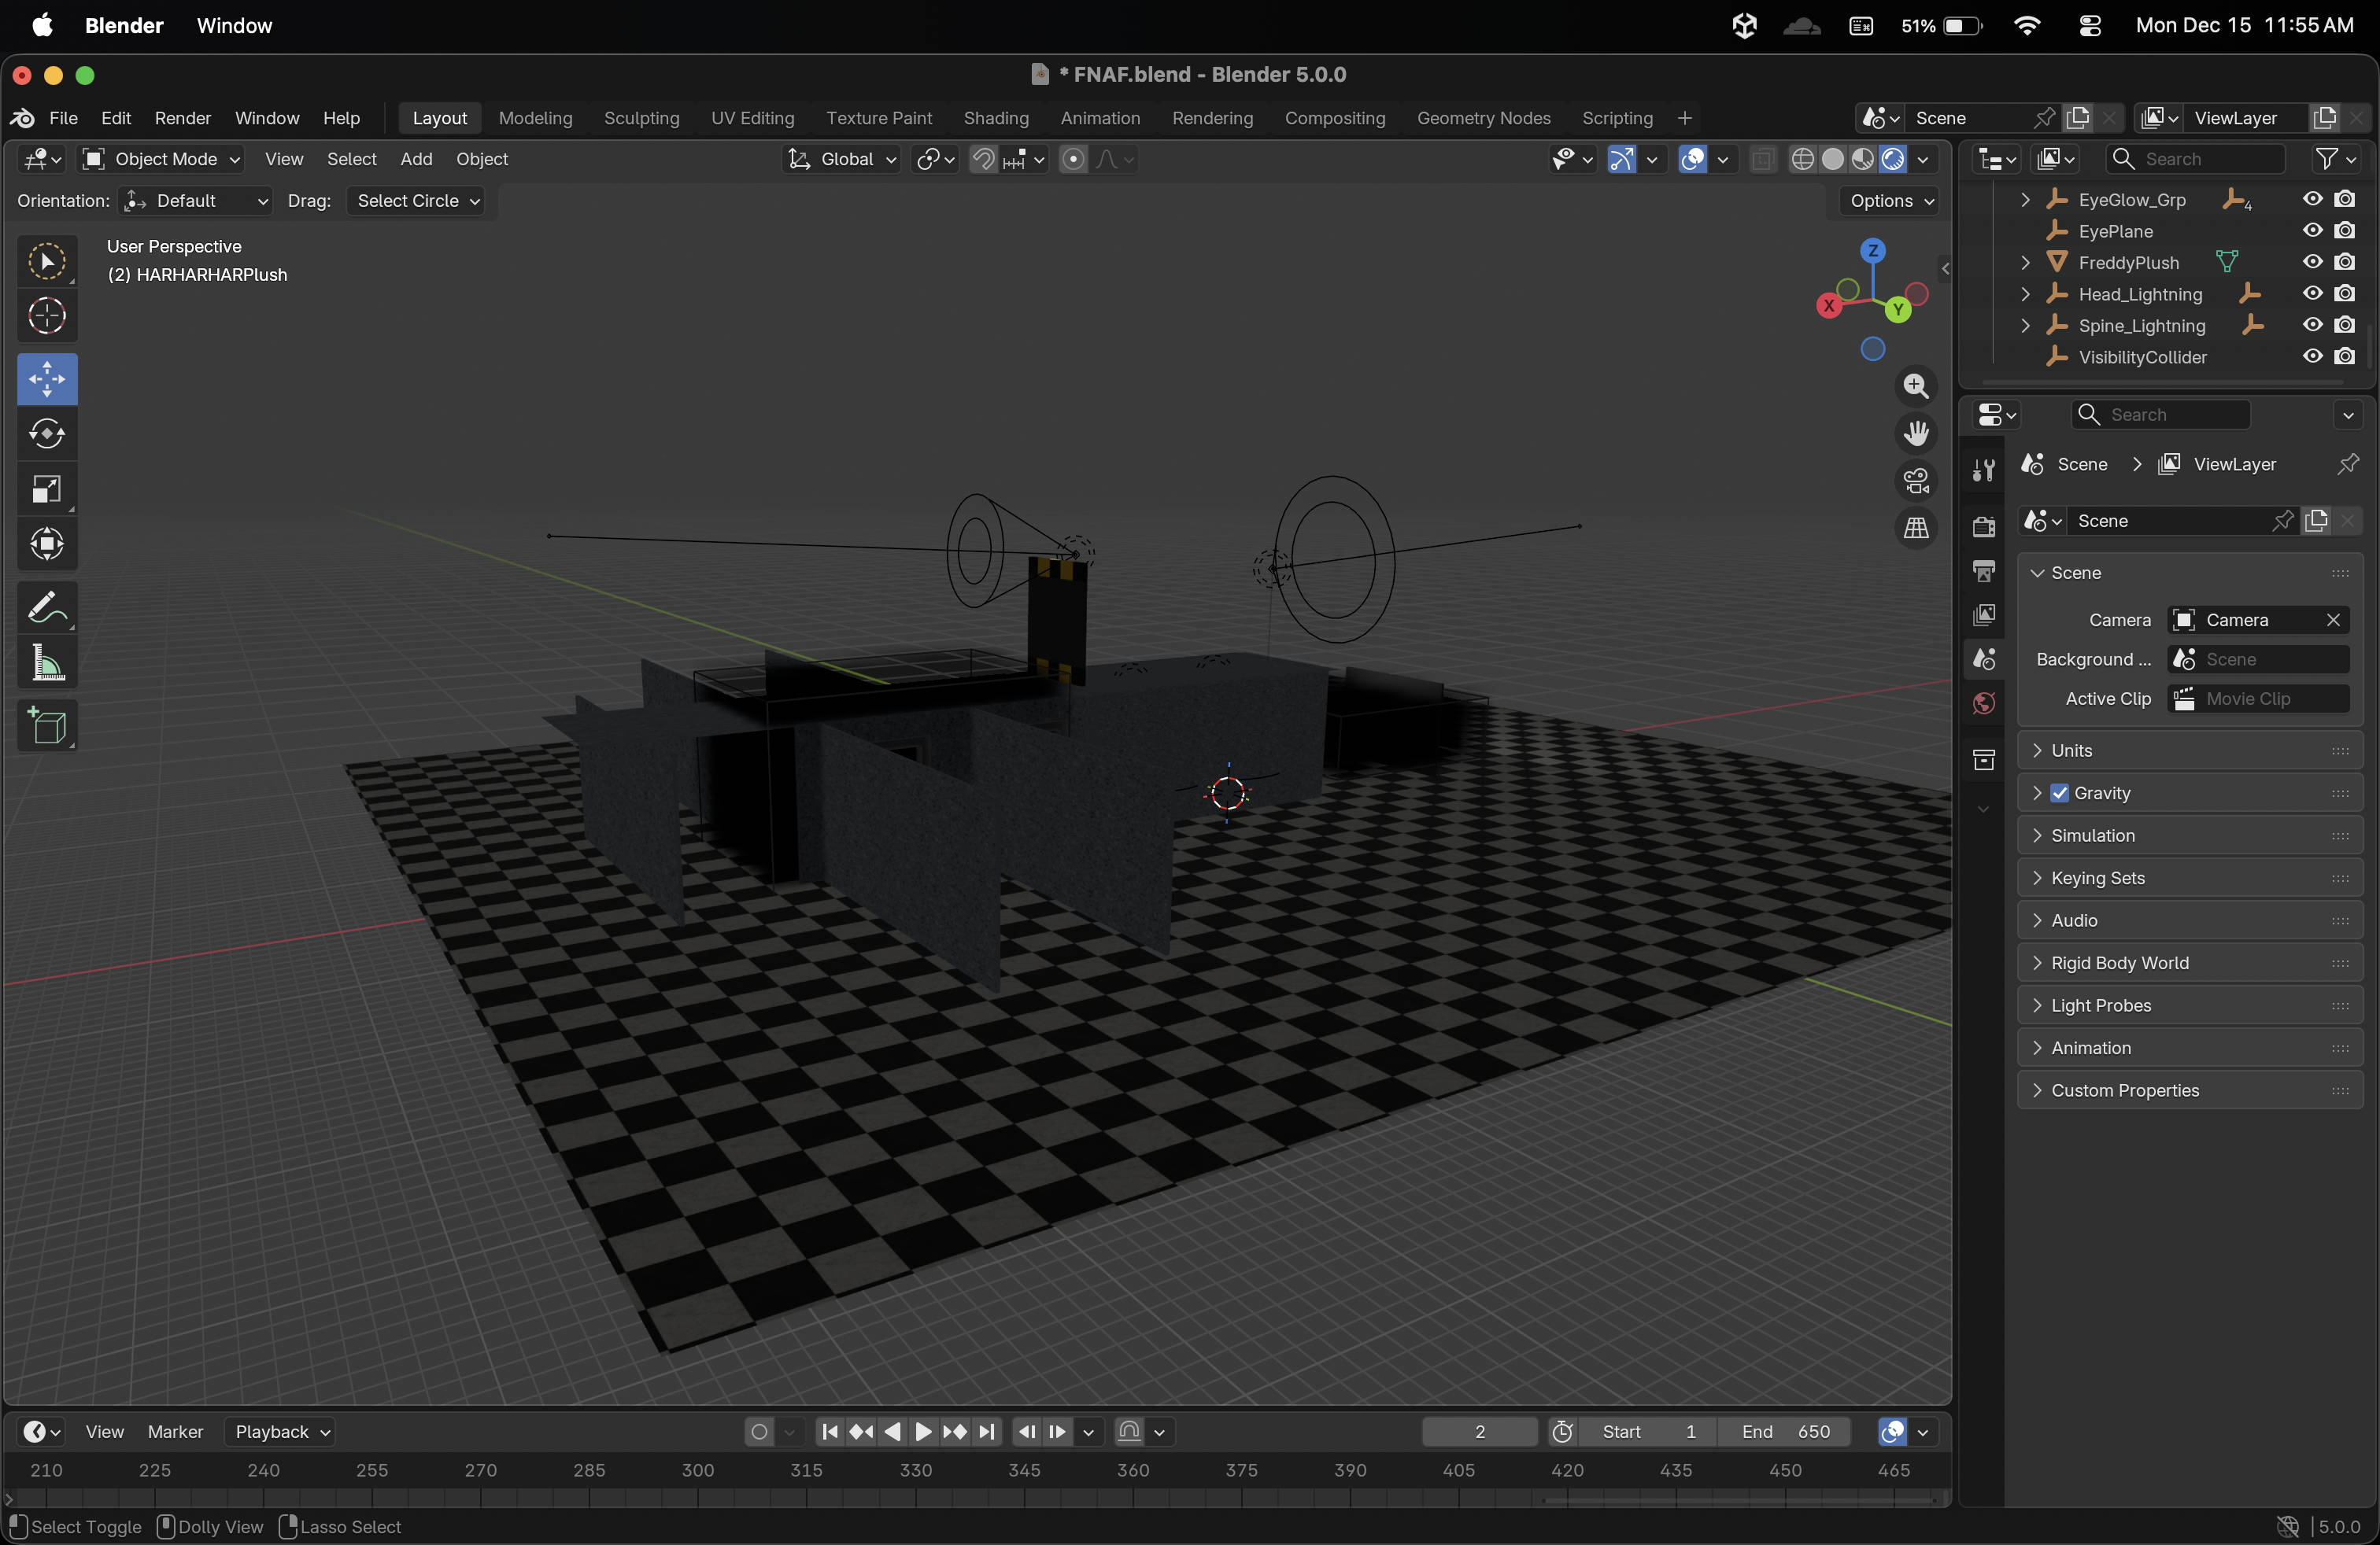The image size is (2380, 1545).
Task: Select the Move tool in the toolbar
Action: click(46, 378)
